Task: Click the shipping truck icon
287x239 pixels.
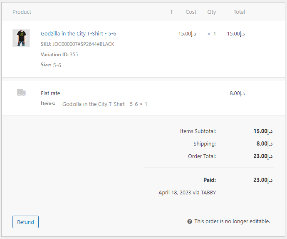Action: click(x=21, y=93)
